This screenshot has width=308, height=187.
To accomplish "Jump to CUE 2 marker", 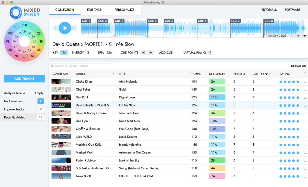I will (102, 21).
